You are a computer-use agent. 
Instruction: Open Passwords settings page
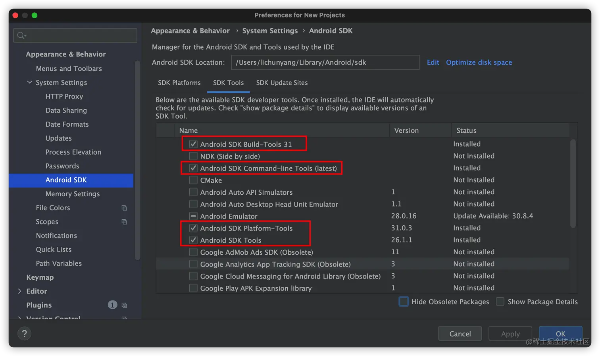coord(62,166)
